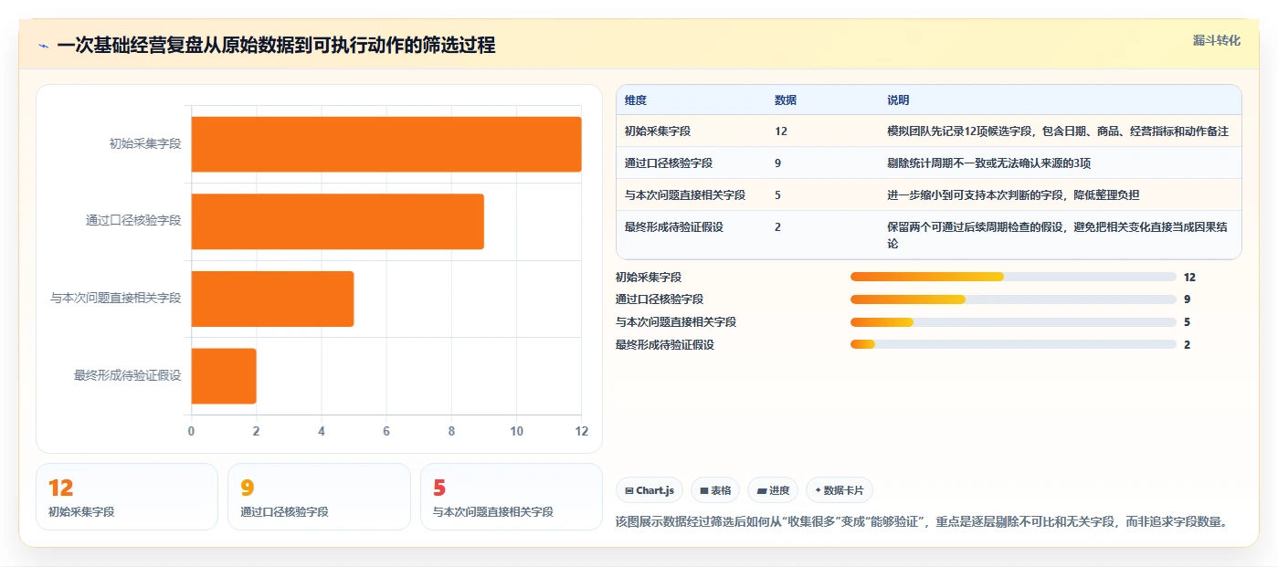Screen dimensions: 1278x567
Task: Click the 进度 tag chip
Action: (x=773, y=490)
